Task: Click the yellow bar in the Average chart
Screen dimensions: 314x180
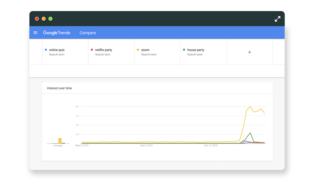Action: [60, 141]
